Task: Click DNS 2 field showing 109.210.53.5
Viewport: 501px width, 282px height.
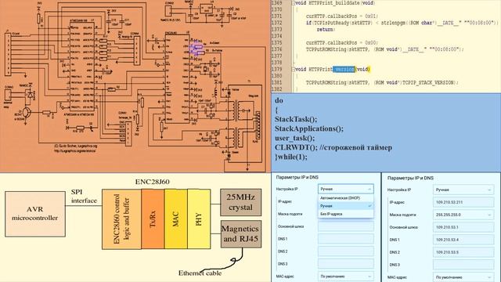Action: [463, 252]
